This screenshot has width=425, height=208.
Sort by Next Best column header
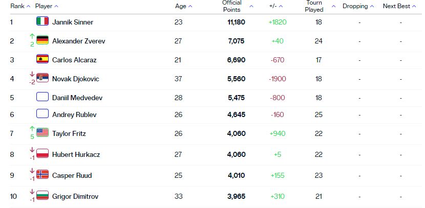pos(399,6)
